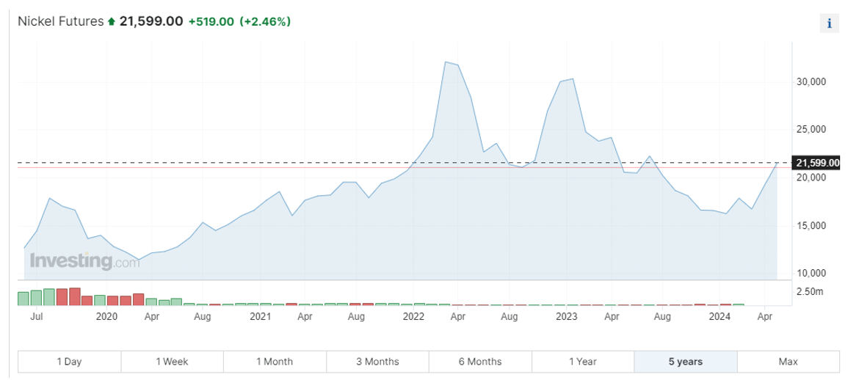
Task: Click the info icon in top-right corner
Action: click(829, 23)
